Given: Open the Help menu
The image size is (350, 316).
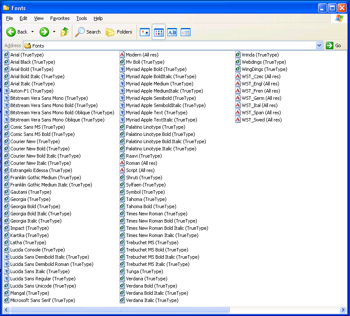Looking at the screenshot, I should (x=98, y=18).
